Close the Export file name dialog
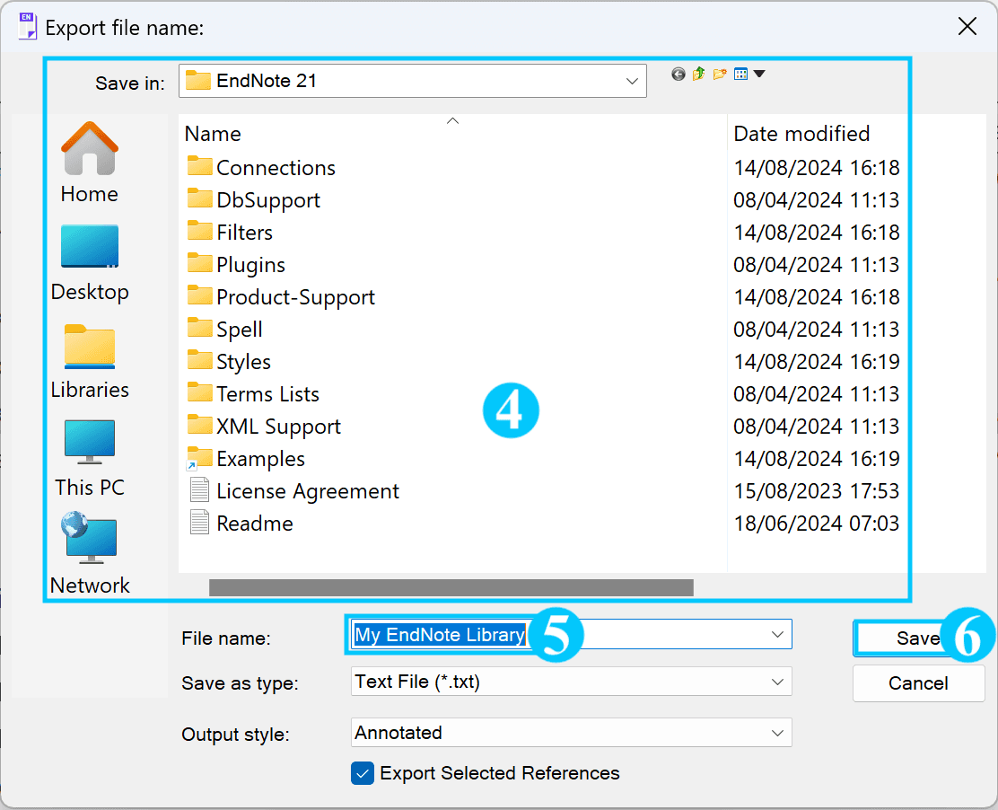 pos(967,27)
